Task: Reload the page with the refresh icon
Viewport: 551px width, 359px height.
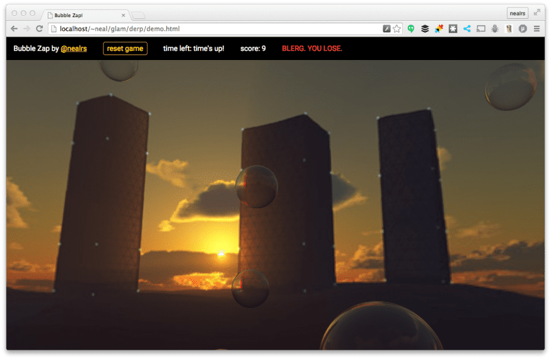Action: pyautogui.click(x=39, y=29)
